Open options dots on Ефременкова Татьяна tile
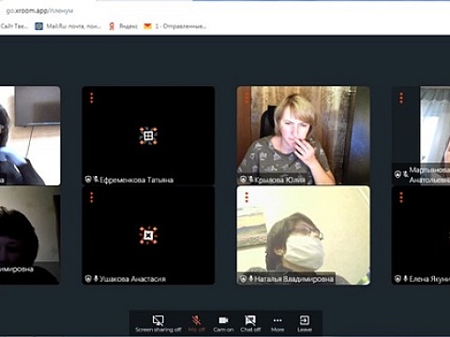The image size is (450, 337). 92,97
